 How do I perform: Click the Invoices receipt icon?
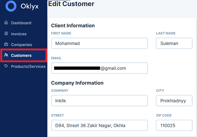coord(6,33)
